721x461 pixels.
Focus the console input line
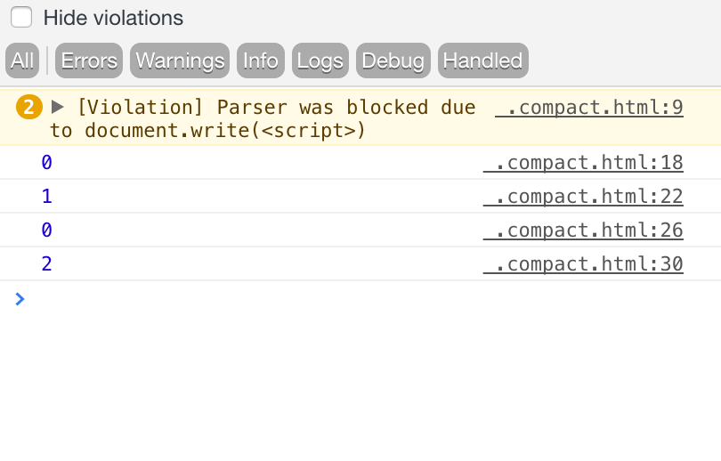click(356, 299)
